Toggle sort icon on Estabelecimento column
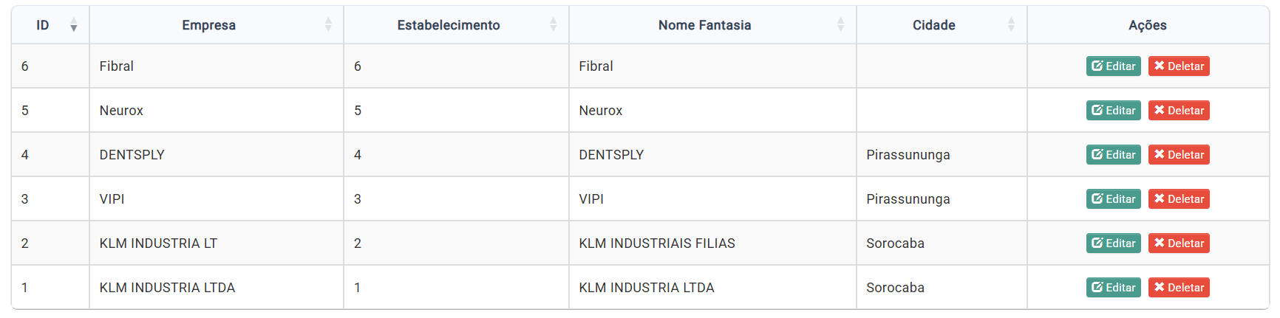 pos(553,25)
